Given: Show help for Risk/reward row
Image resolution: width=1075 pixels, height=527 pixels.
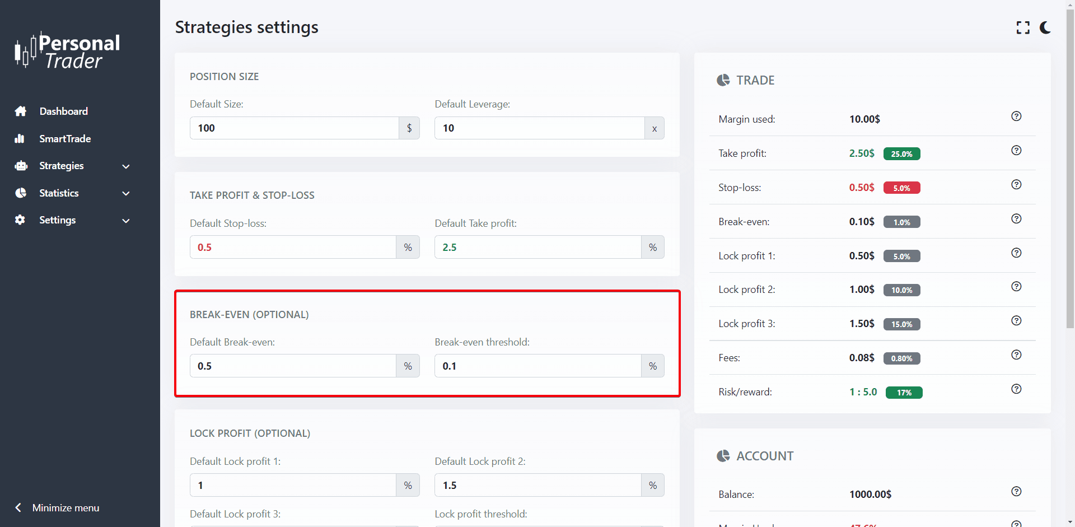Looking at the screenshot, I should pos(1016,389).
